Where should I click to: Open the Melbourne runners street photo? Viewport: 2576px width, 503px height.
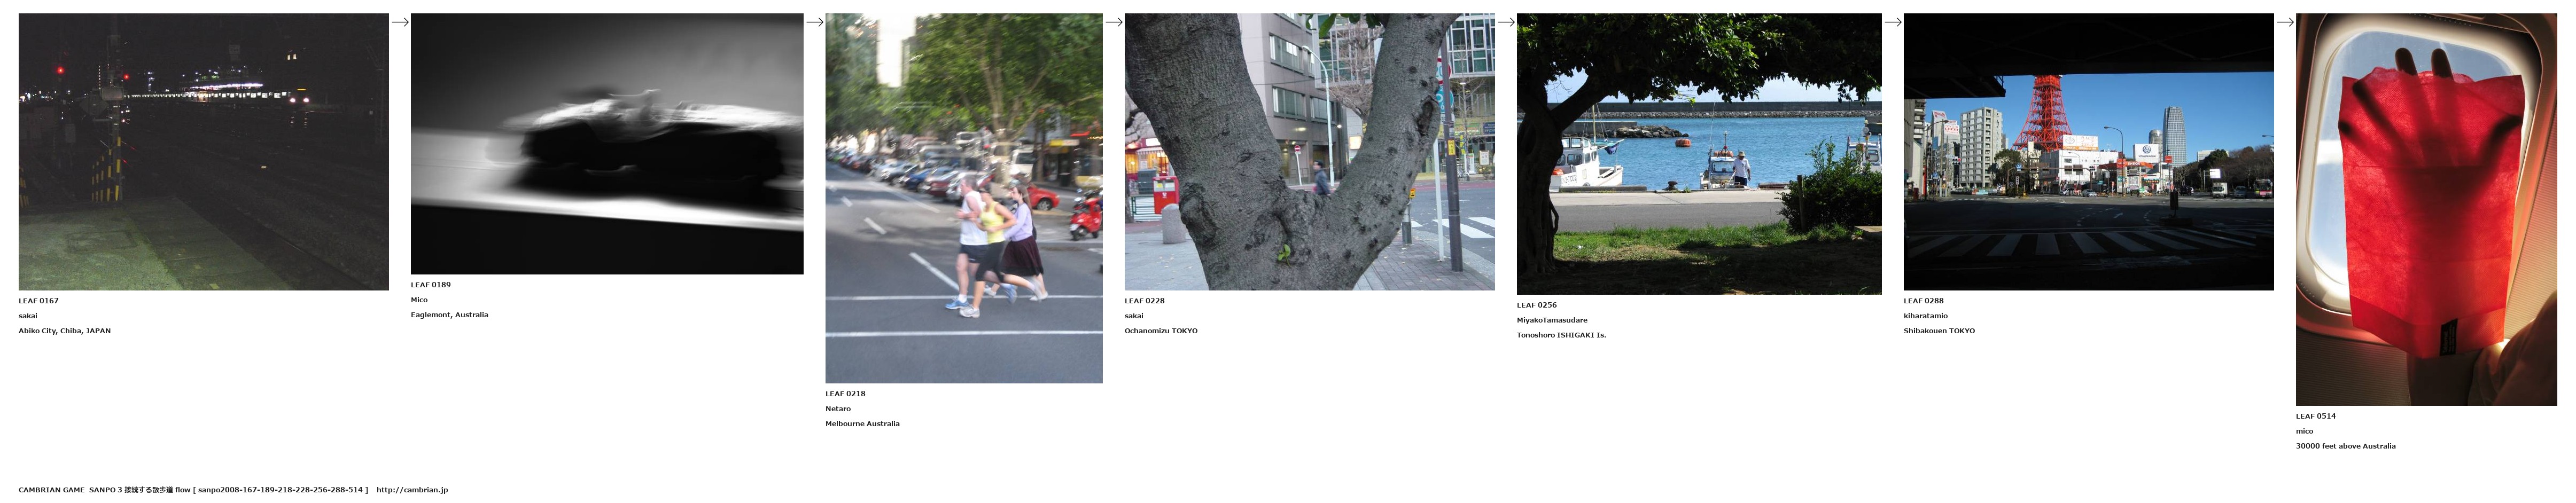coord(964,198)
